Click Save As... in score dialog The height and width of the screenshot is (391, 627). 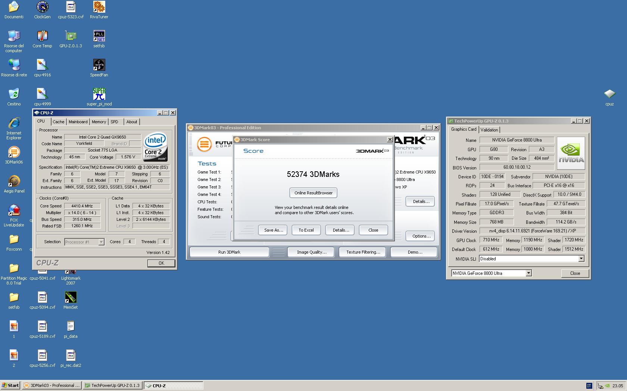pos(274,230)
